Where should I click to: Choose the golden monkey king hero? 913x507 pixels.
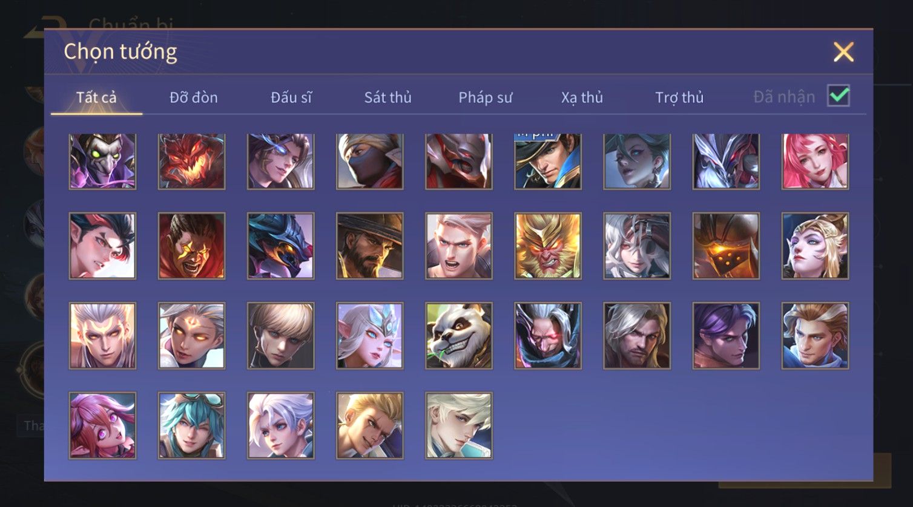[x=548, y=246]
